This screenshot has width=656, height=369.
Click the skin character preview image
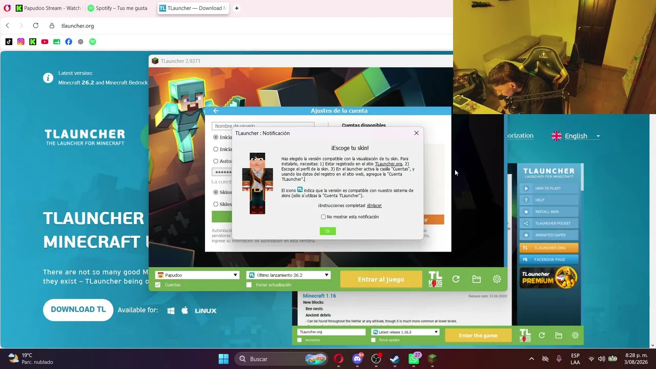[257, 183]
